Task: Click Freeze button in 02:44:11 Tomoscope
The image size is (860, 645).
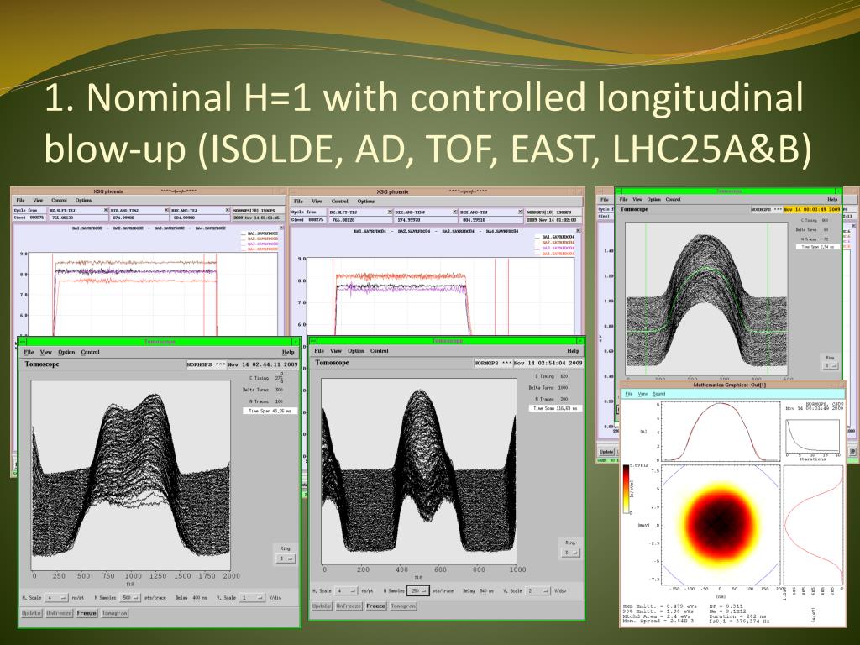Action: pyautogui.click(x=87, y=613)
